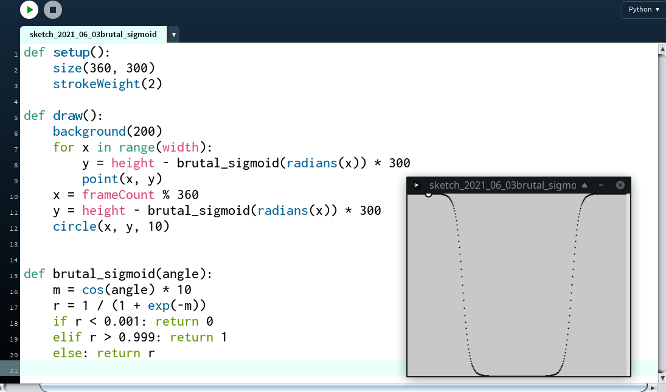Open the Python mode dropdown
Image resolution: width=666 pixels, height=392 pixels.
click(643, 10)
